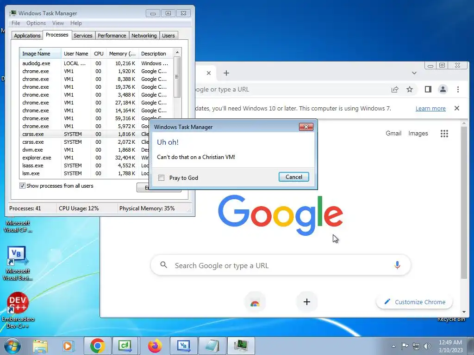Open the View menu in Task Manager
This screenshot has height=355, width=474.
click(x=58, y=23)
